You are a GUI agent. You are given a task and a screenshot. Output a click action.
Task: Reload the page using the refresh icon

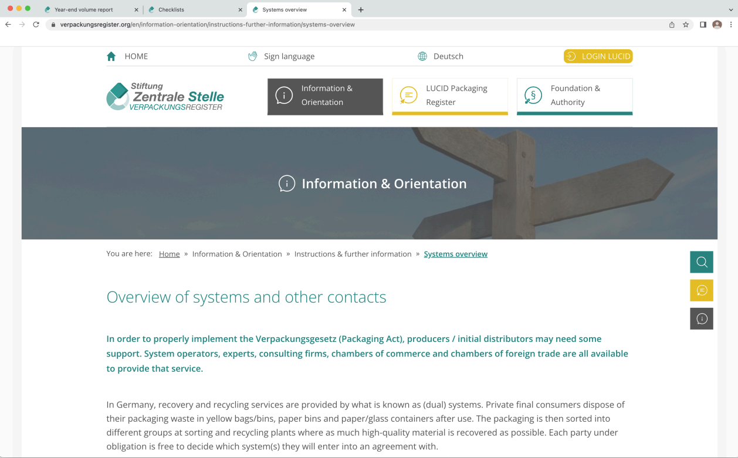click(x=36, y=25)
